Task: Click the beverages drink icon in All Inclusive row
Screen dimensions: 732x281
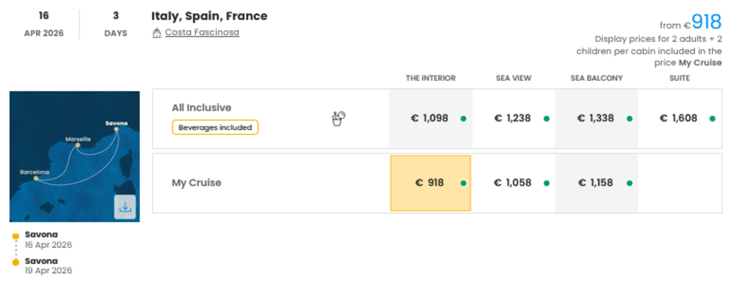Action: coord(338,118)
